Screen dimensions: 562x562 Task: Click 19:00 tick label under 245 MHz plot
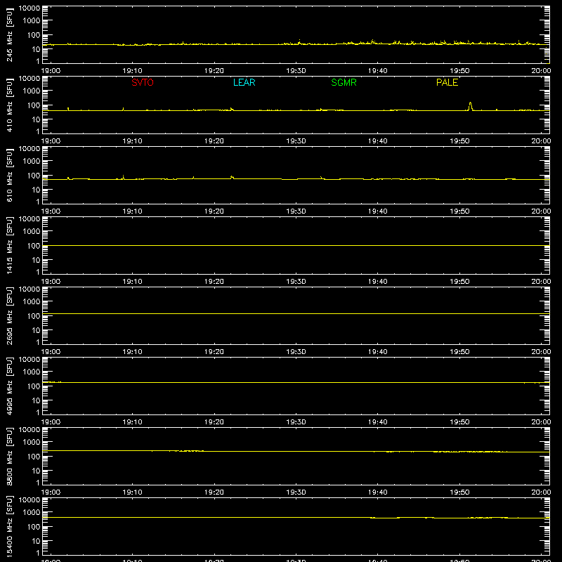pos(51,71)
